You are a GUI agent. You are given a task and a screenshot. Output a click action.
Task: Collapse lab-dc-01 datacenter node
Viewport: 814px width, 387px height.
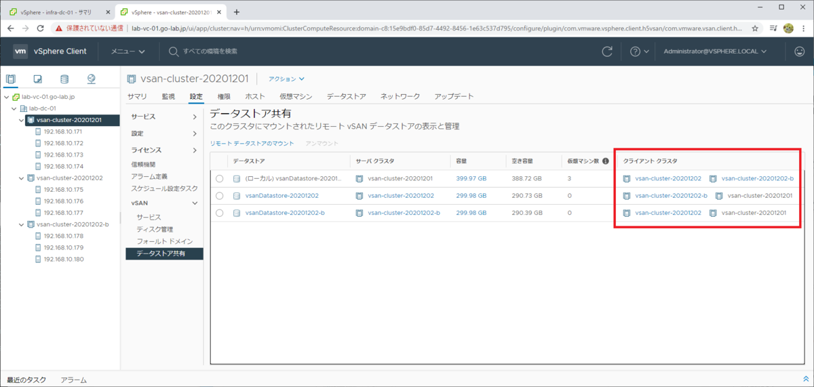[x=14, y=108]
